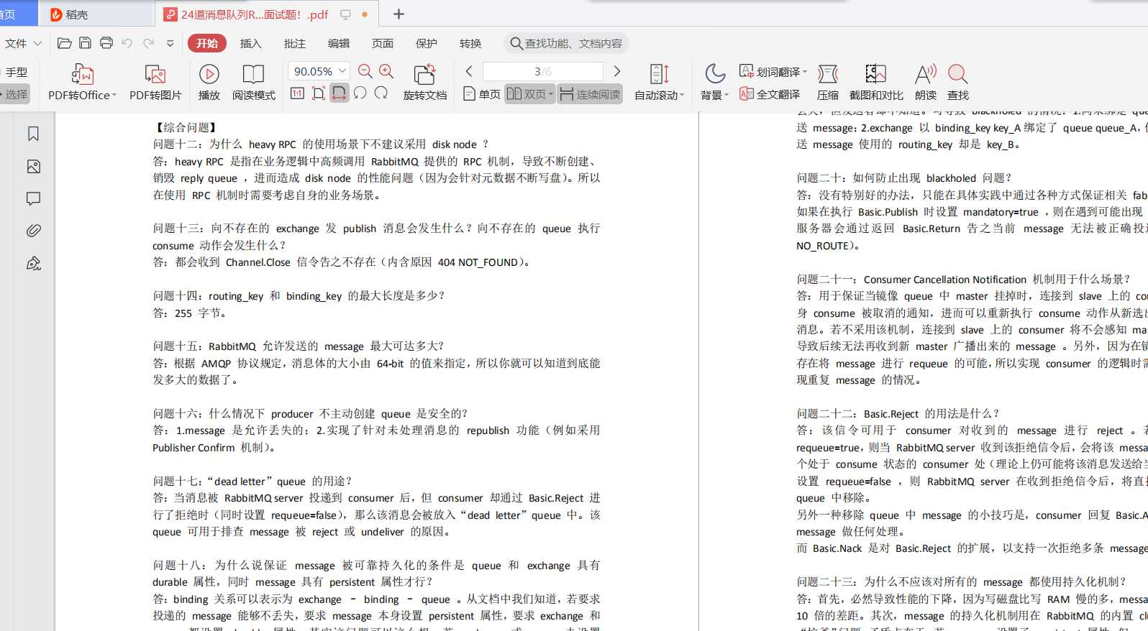Zoom out with the minus magnifier
The image size is (1148, 631).
(365, 71)
